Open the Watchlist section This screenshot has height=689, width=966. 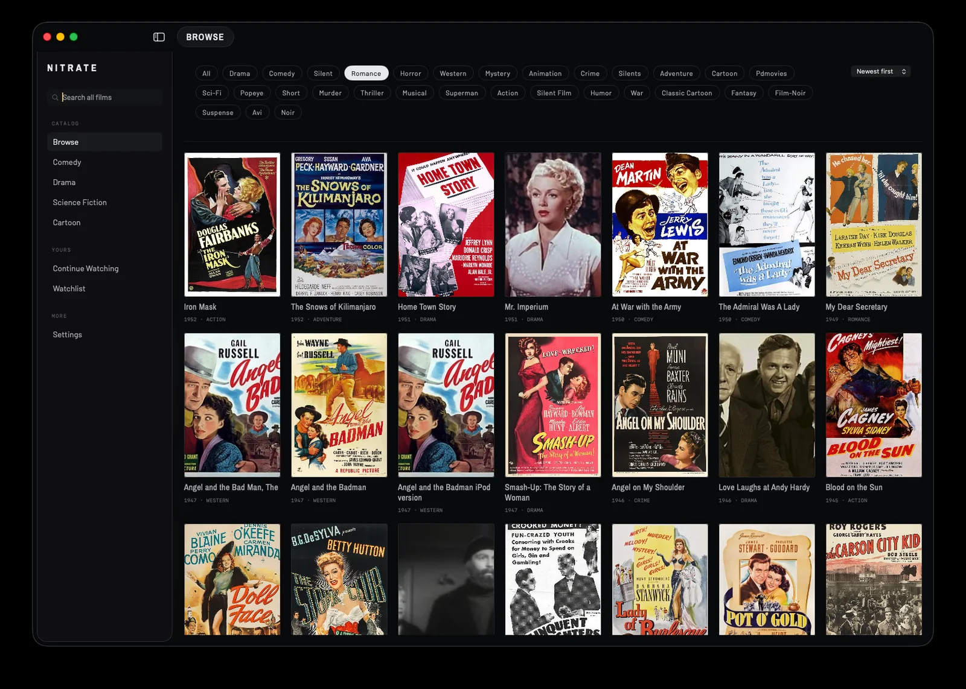click(x=104, y=288)
